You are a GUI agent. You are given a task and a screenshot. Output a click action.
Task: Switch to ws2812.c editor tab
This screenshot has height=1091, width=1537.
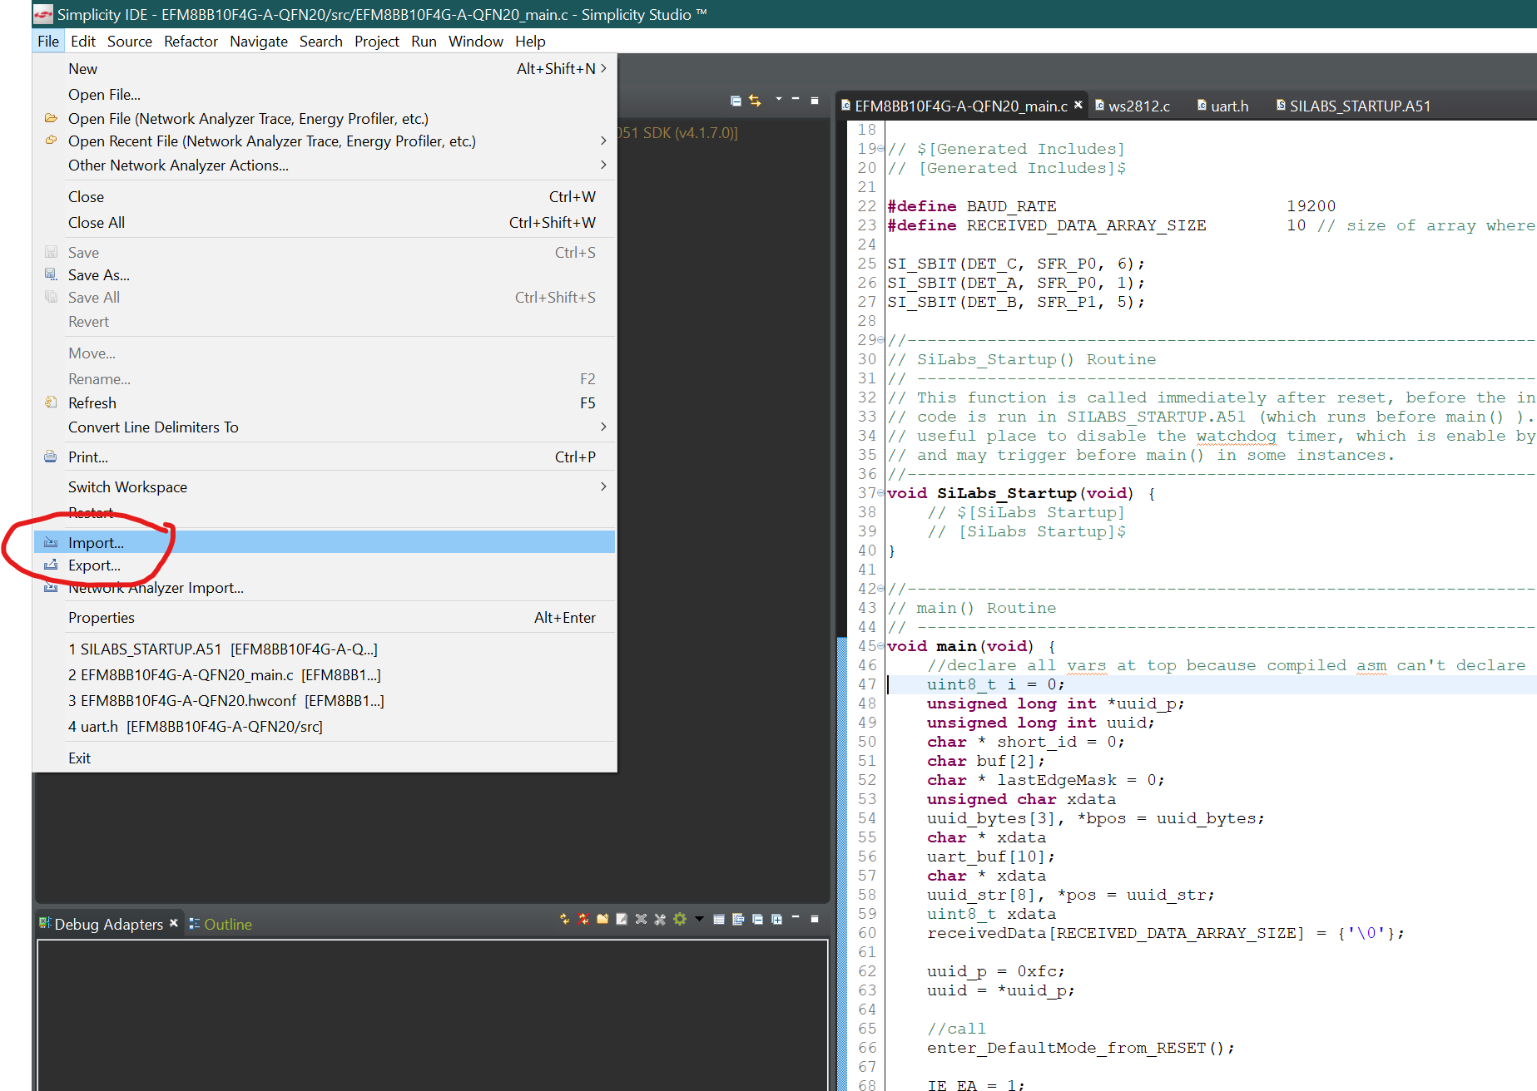(1138, 106)
